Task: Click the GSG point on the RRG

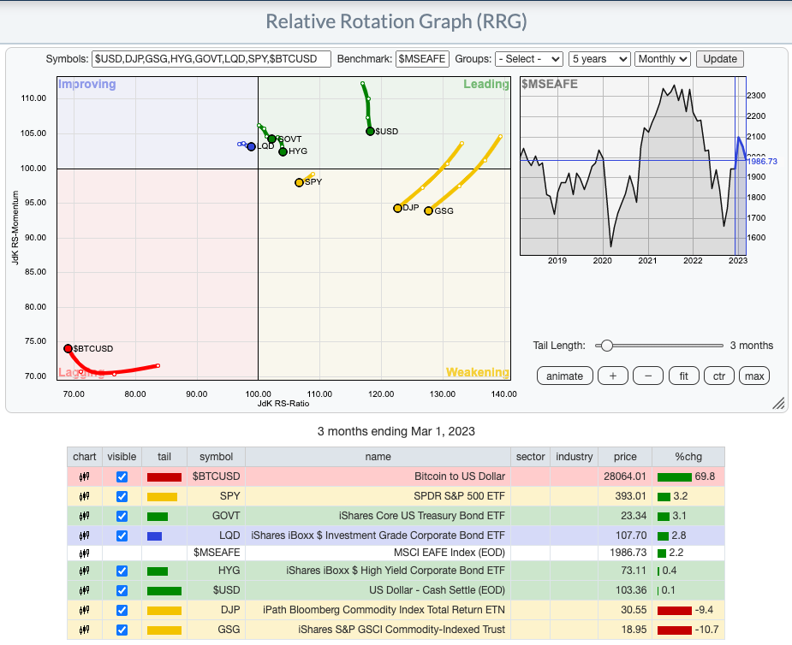Action: click(429, 211)
